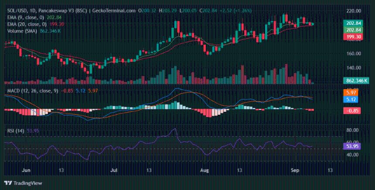Click the red 199.30 EMA price tag

[x=353, y=37]
